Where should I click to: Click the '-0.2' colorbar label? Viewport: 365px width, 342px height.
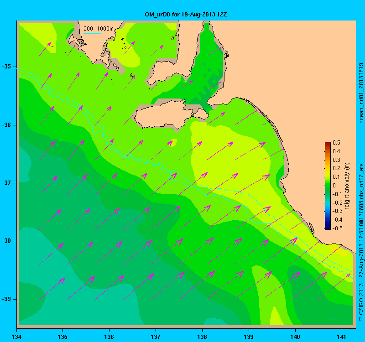coord(337,202)
